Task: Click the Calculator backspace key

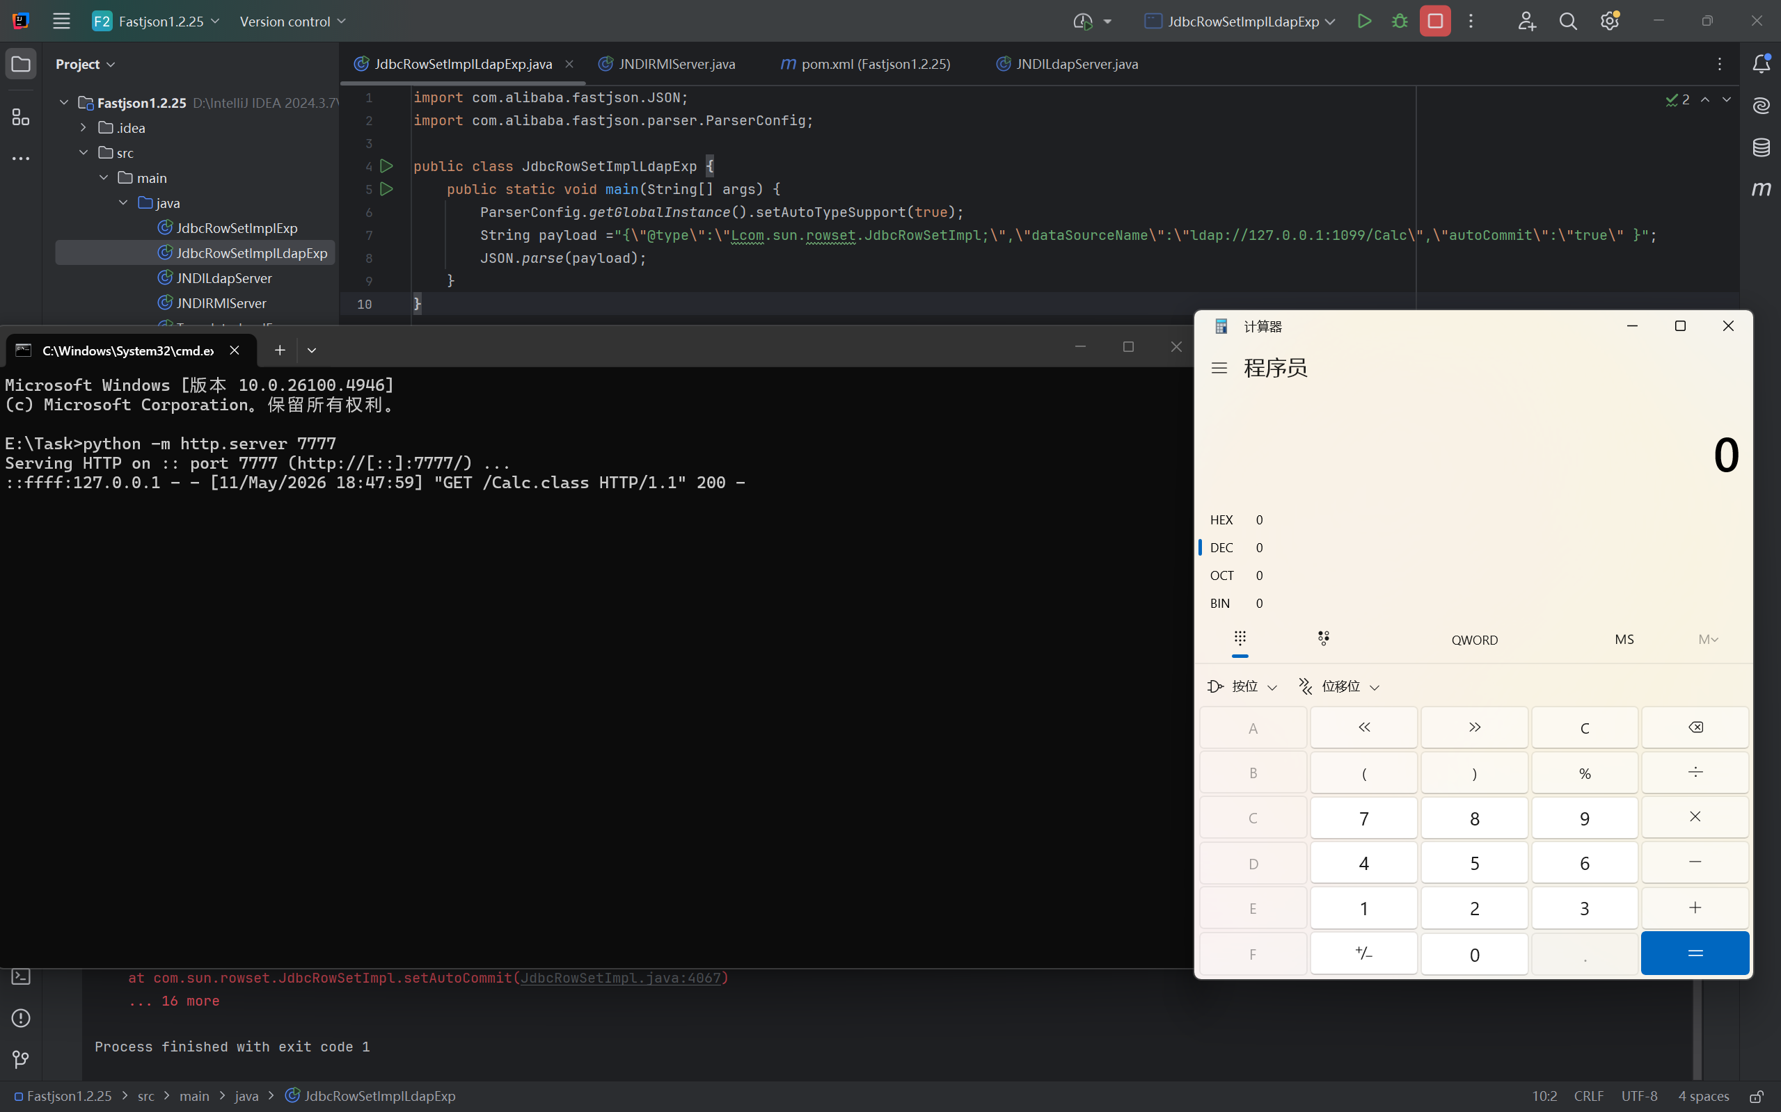Action: pyautogui.click(x=1695, y=727)
